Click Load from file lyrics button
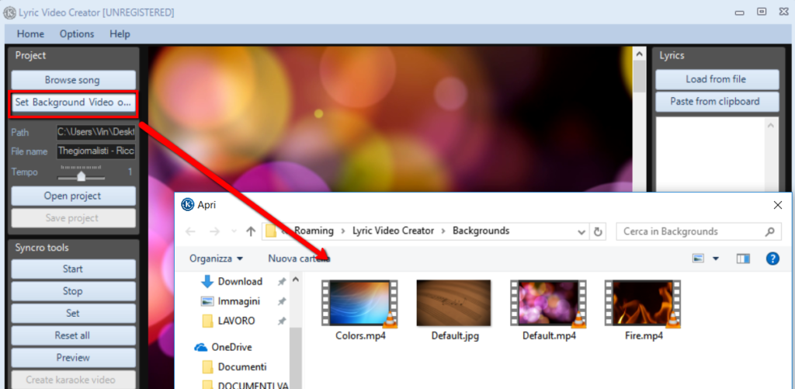Viewport: 795px width, 389px height. click(x=717, y=79)
